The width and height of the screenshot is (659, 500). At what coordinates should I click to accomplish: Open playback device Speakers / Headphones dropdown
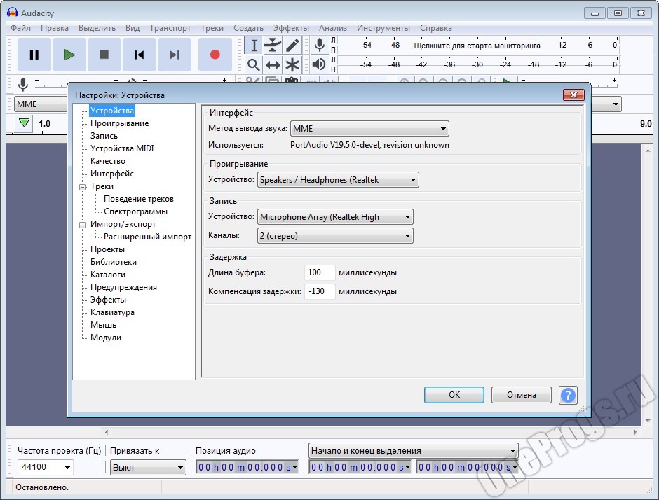338,180
